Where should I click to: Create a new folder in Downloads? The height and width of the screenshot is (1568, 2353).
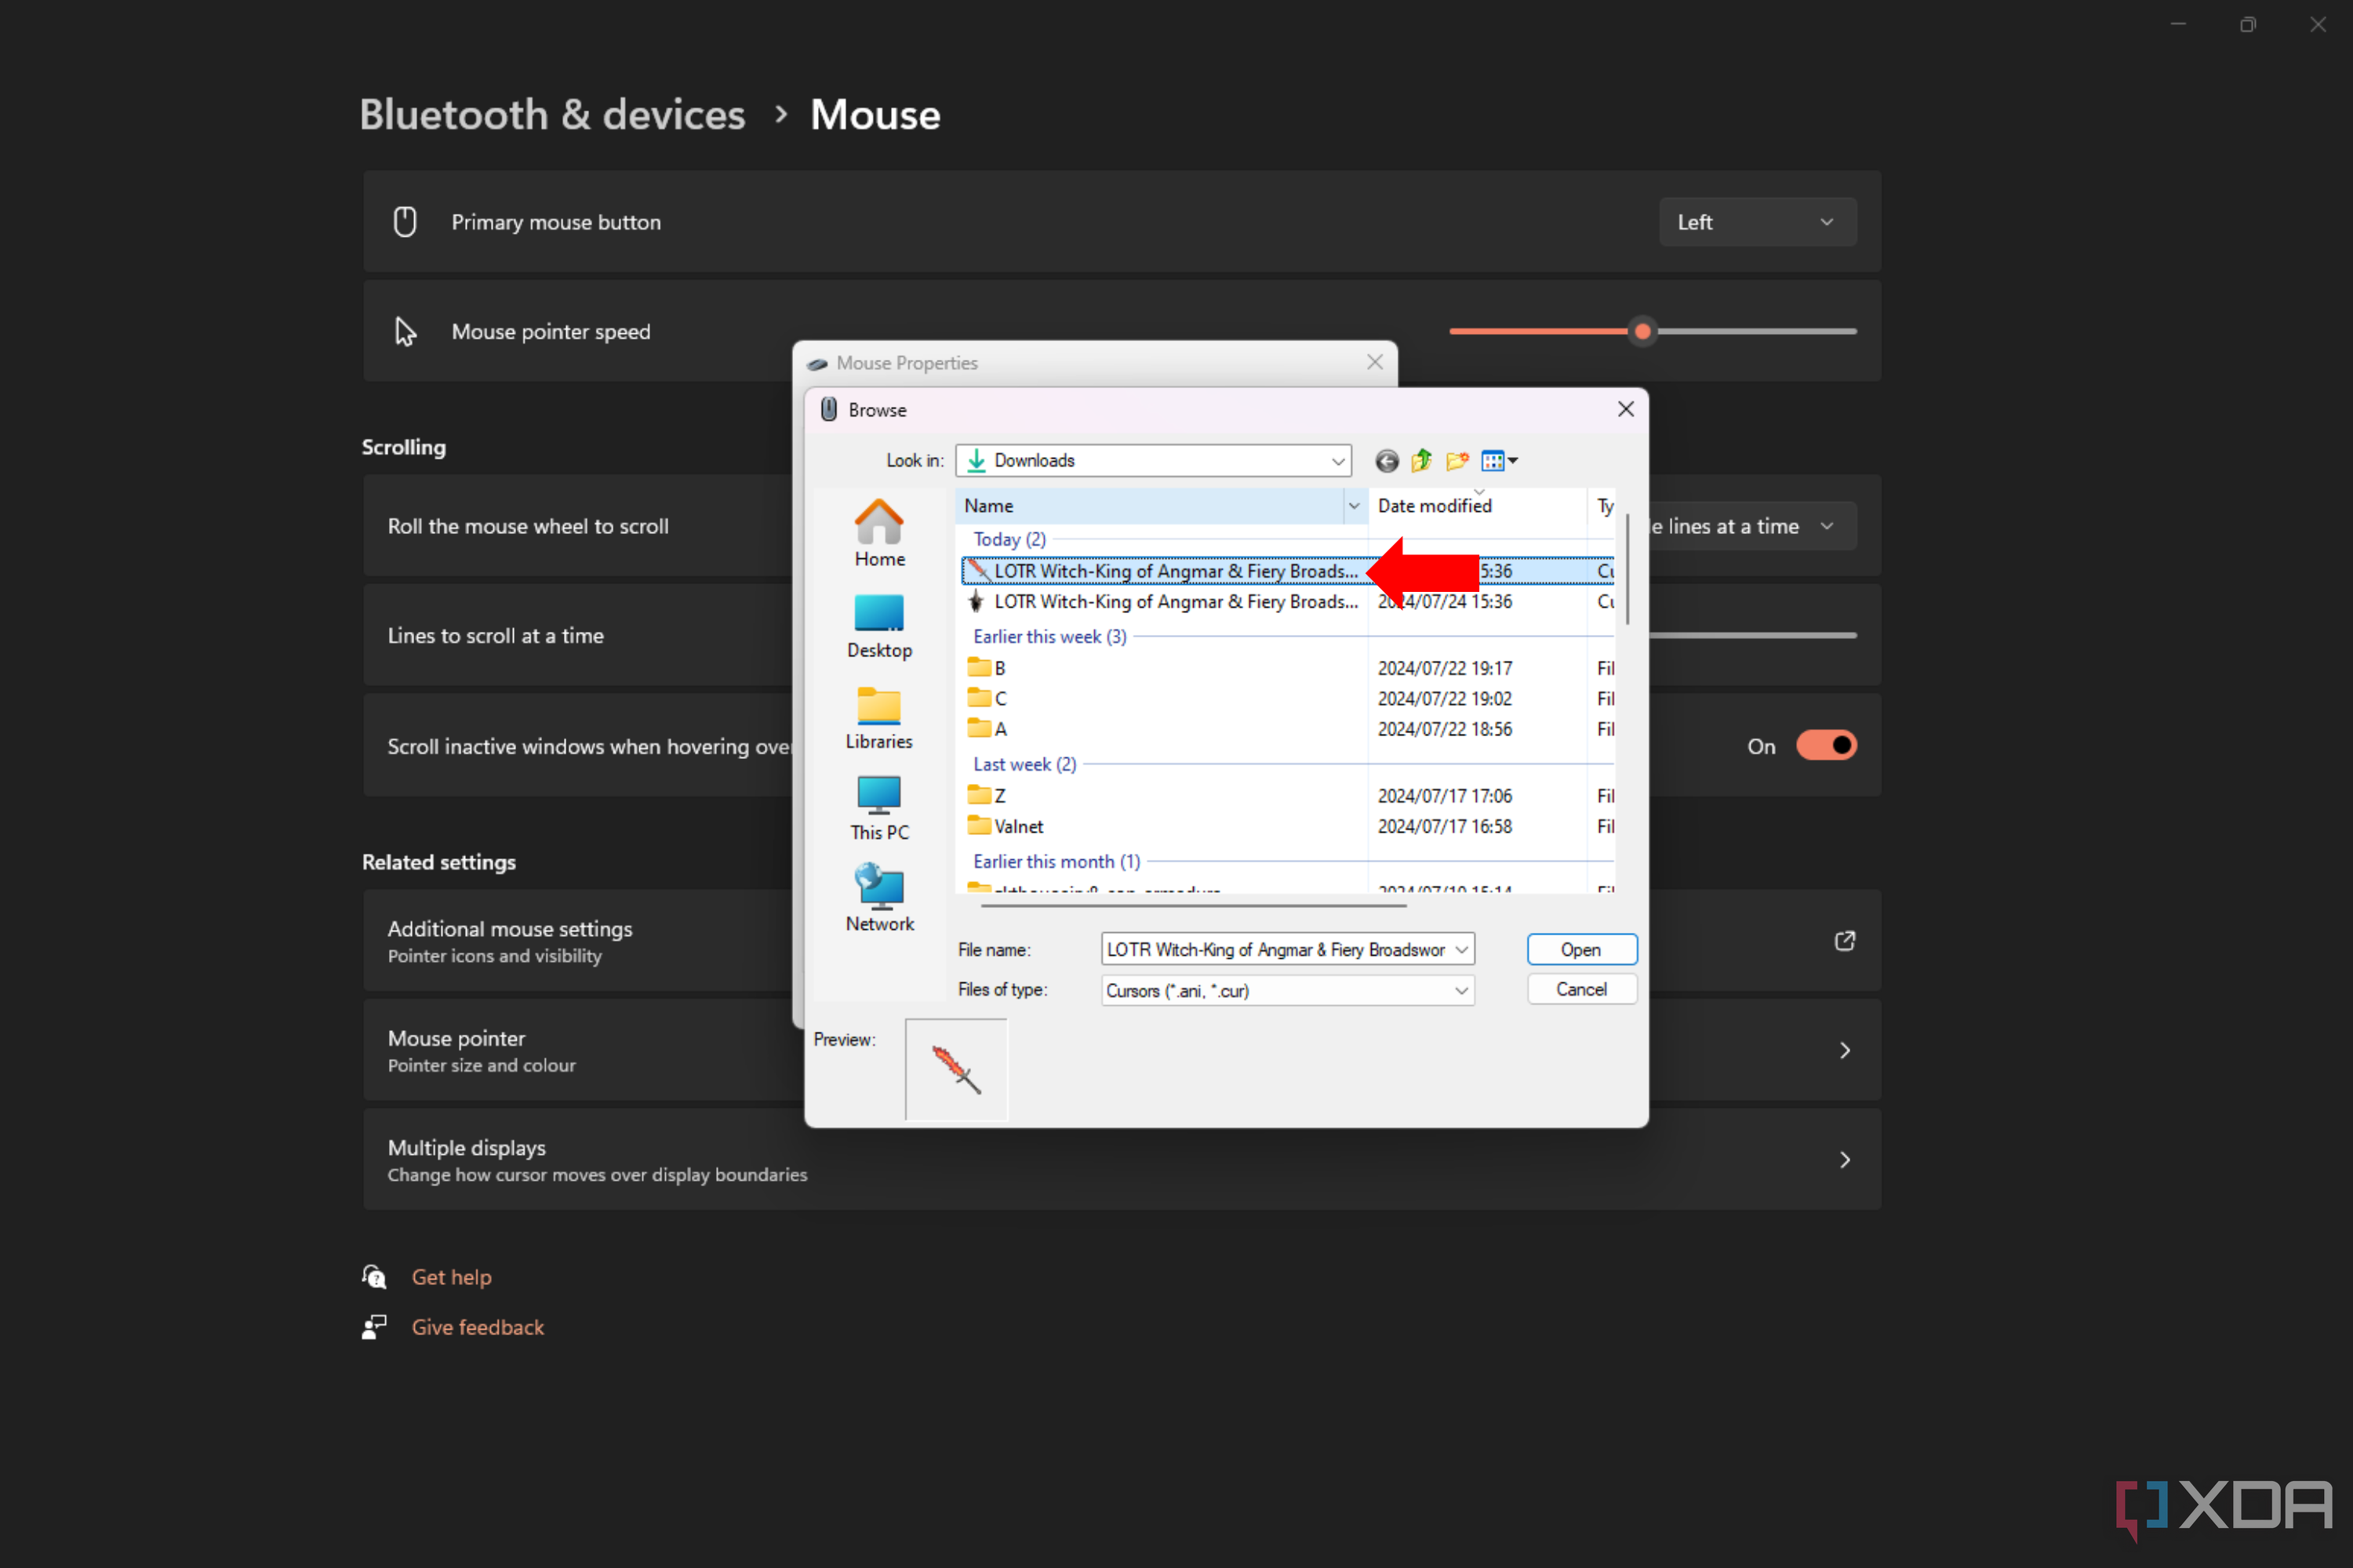click(x=1457, y=461)
